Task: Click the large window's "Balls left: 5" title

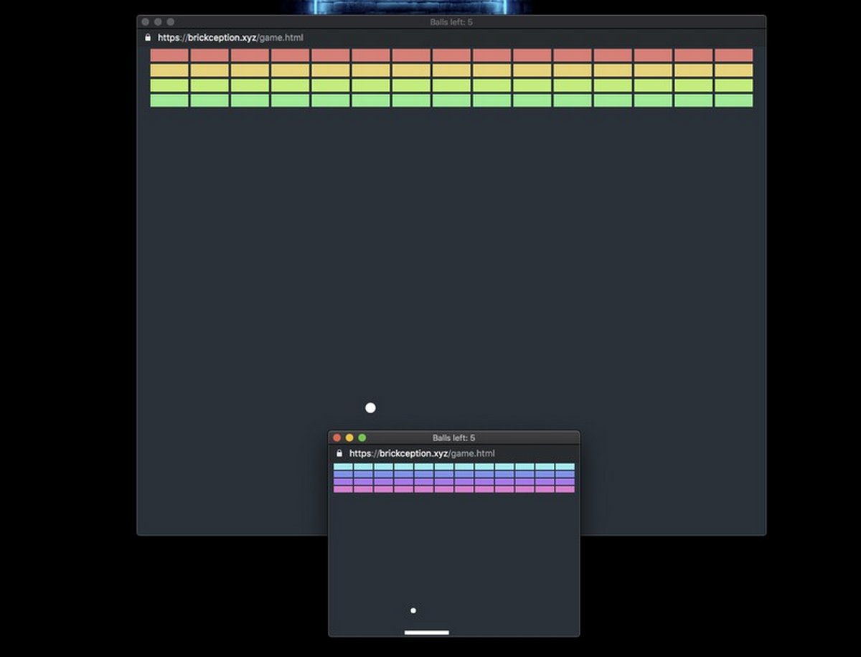Action: [x=451, y=22]
